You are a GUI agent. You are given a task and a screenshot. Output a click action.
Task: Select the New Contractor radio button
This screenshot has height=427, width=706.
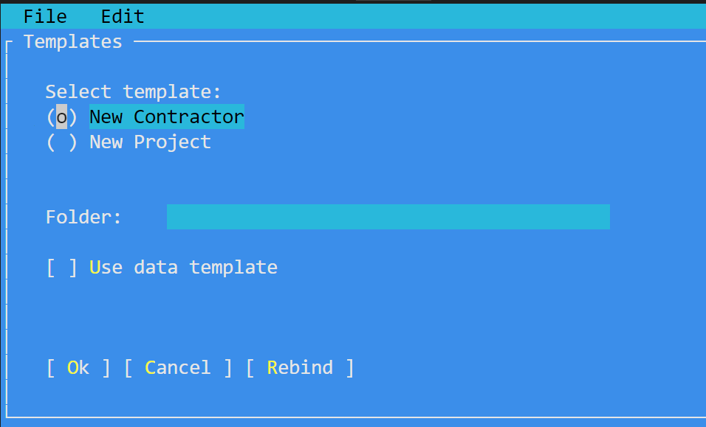pos(62,117)
